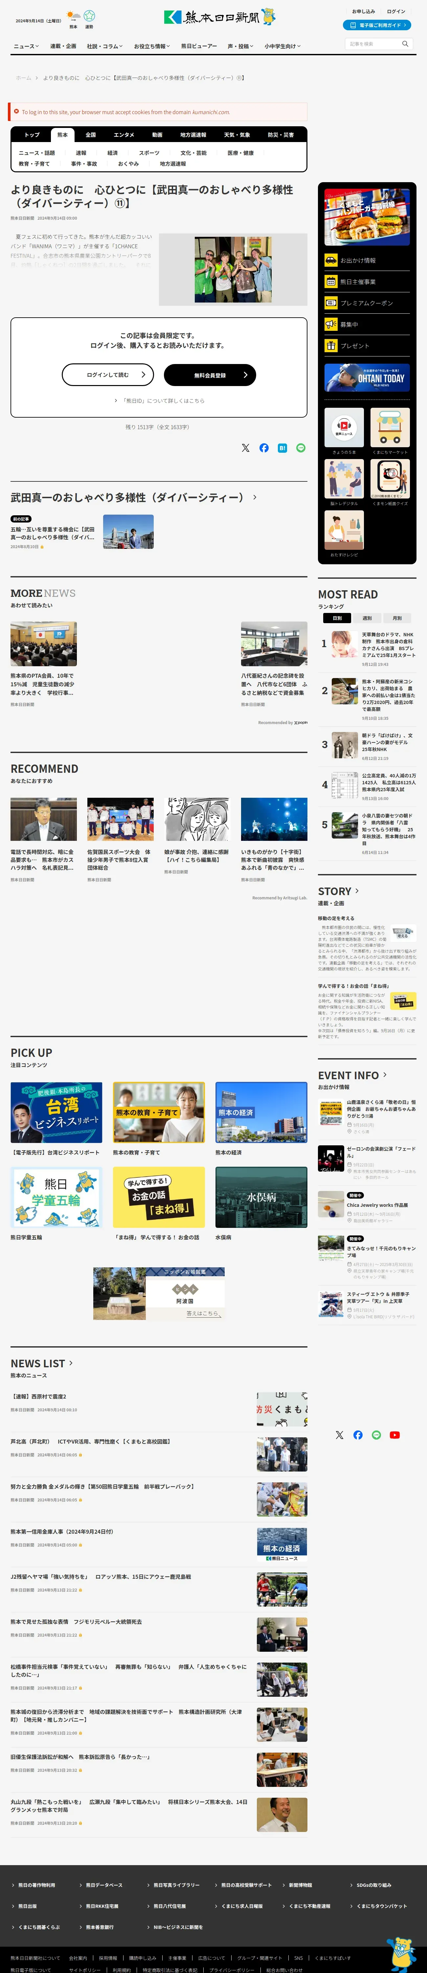Click the お申し込み link in header

click(364, 12)
